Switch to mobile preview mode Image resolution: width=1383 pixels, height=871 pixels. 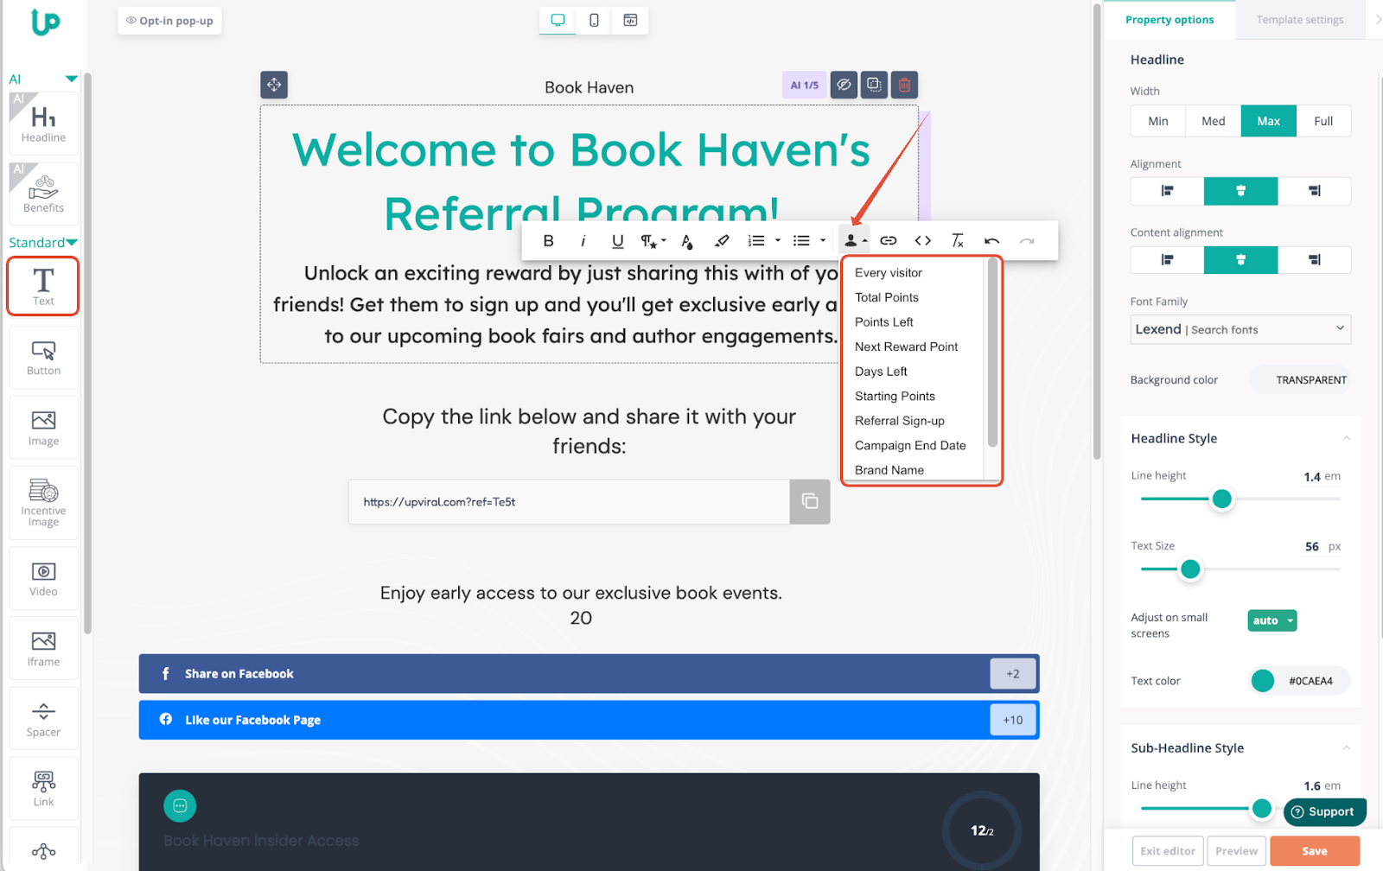coord(594,20)
